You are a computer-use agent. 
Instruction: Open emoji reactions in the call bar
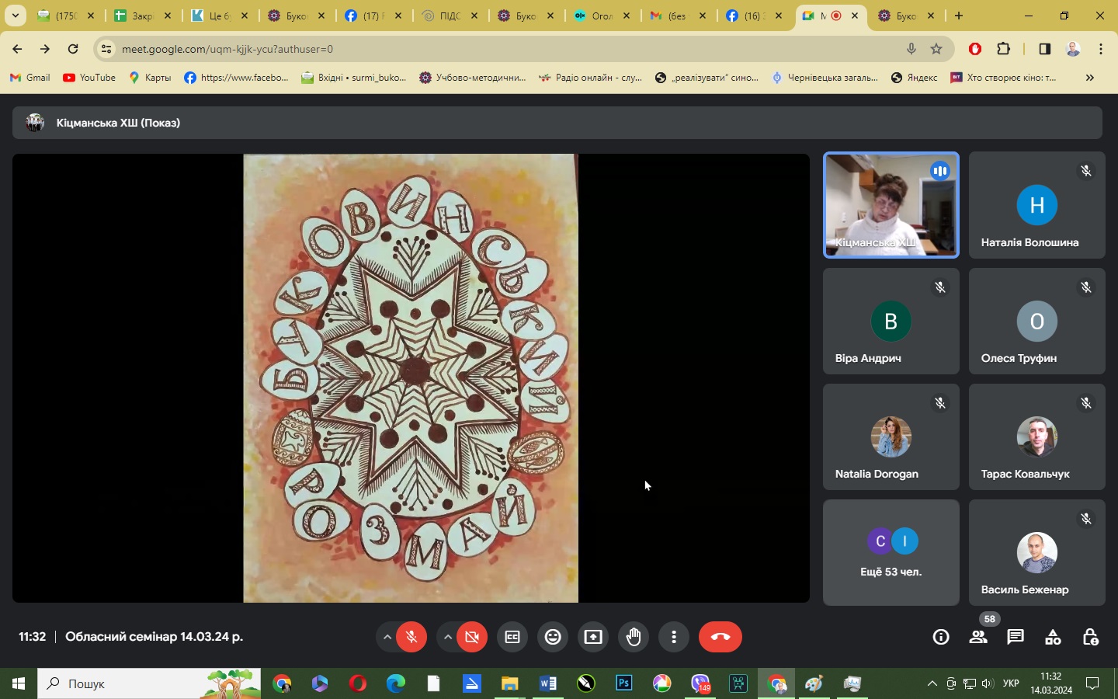click(553, 637)
